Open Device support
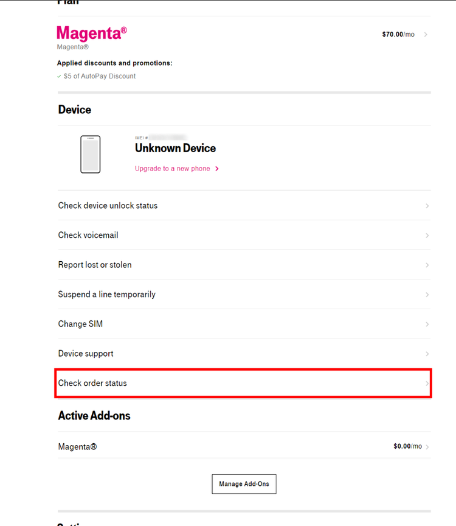 tap(244, 354)
